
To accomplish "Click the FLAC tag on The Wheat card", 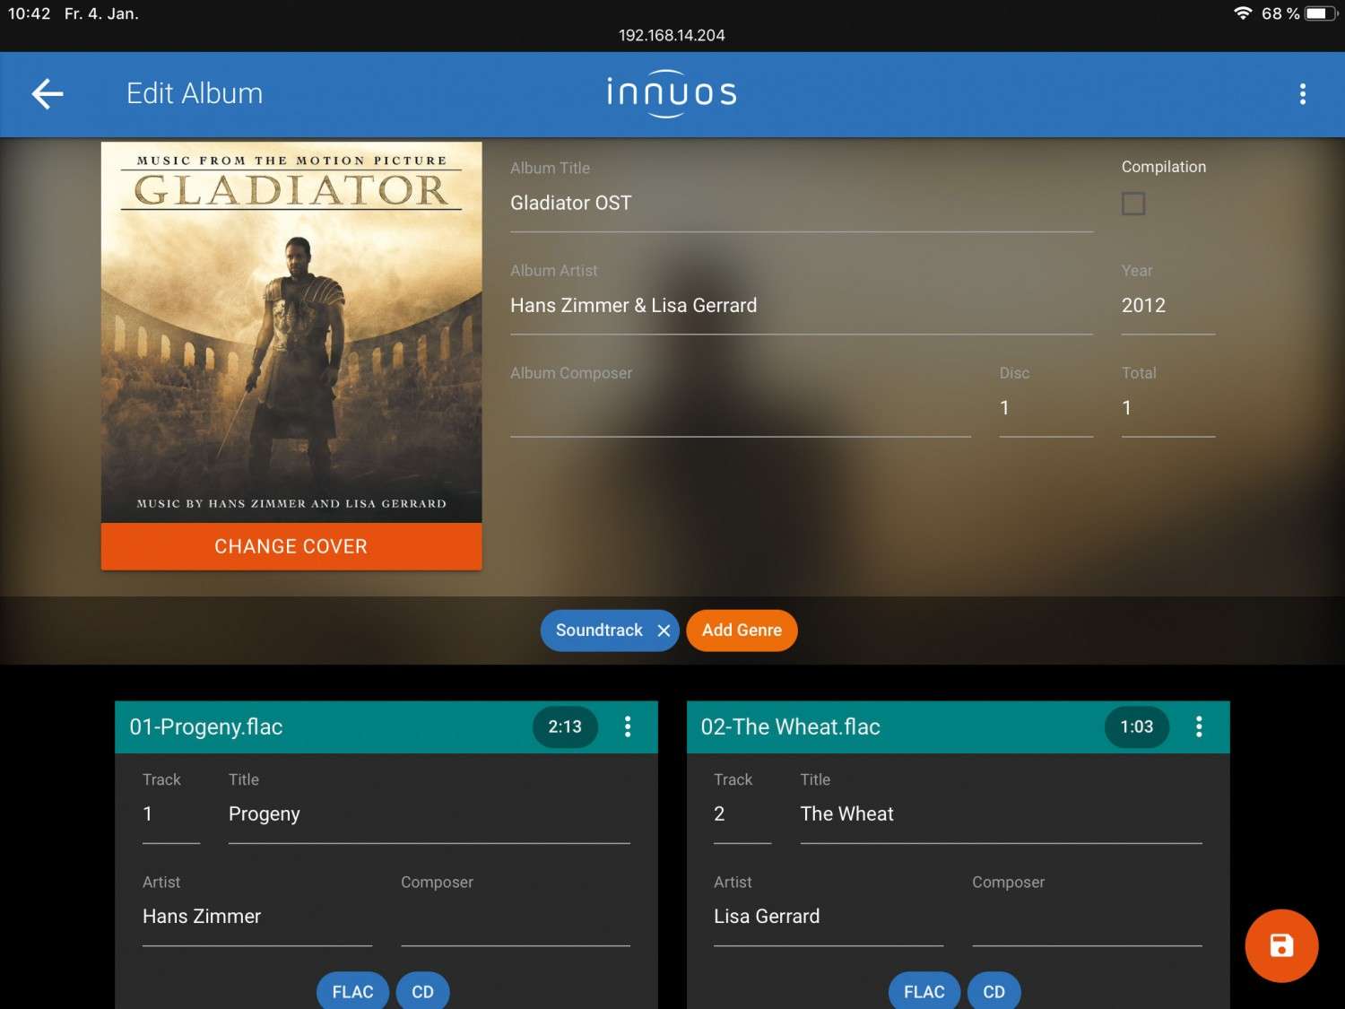I will coord(924,991).
